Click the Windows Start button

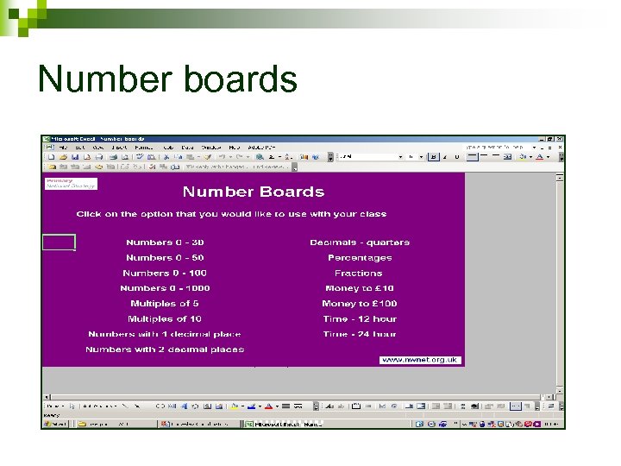[x=55, y=424]
